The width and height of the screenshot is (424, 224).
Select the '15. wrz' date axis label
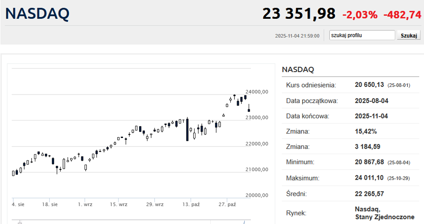[x=118, y=204]
